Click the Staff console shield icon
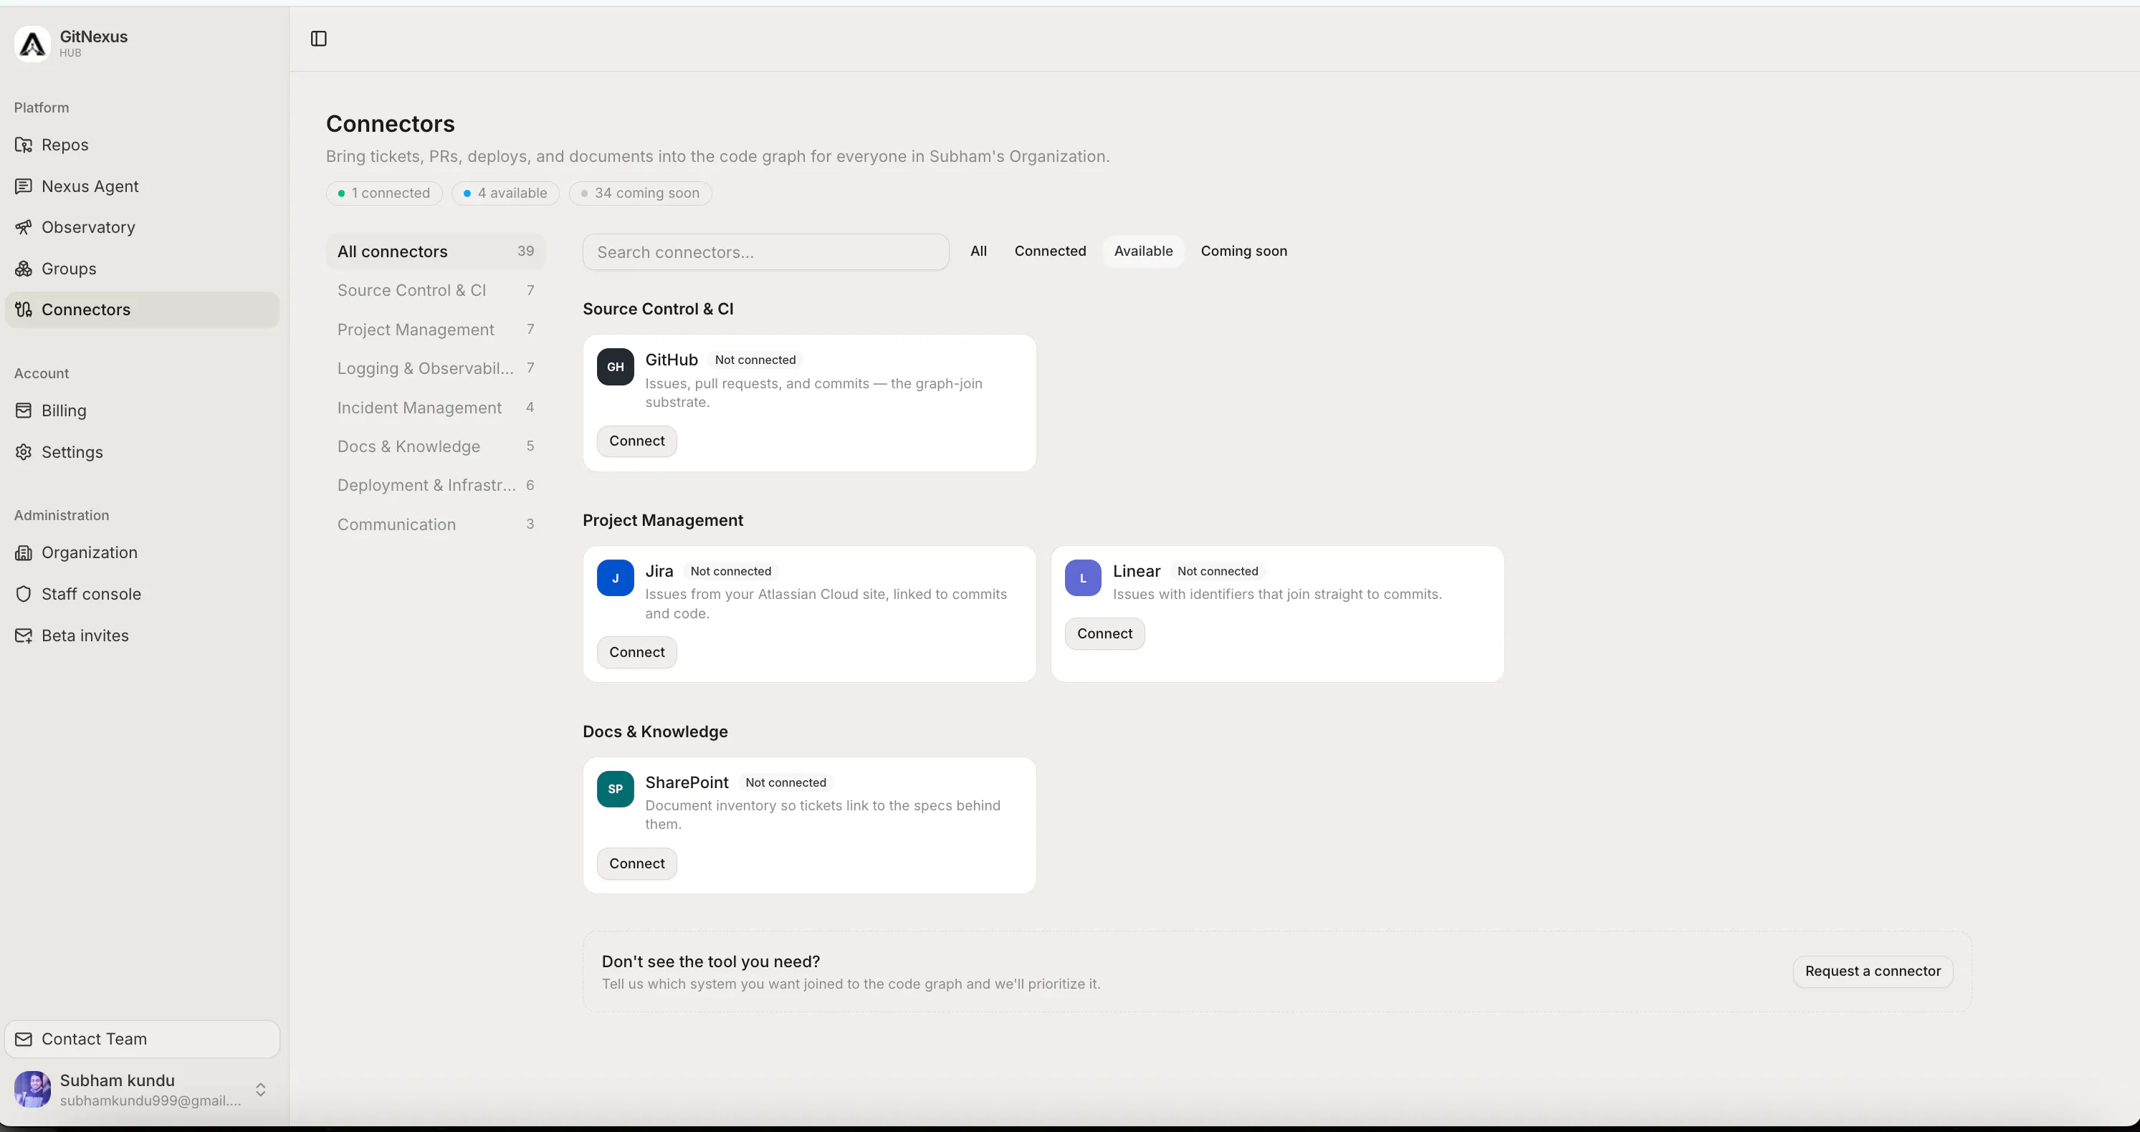Image resolution: width=2140 pixels, height=1132 pixels. point(23,594)
